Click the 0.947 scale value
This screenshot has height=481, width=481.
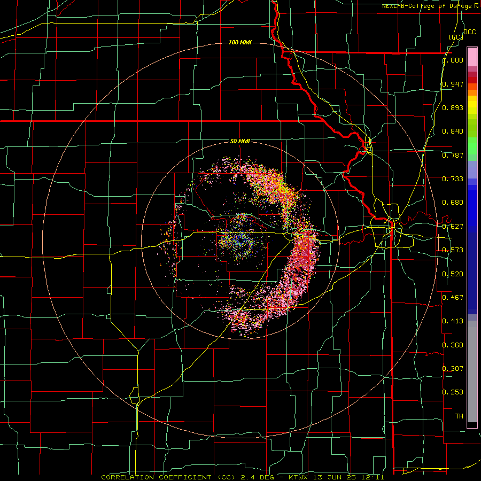click(453, 84)
